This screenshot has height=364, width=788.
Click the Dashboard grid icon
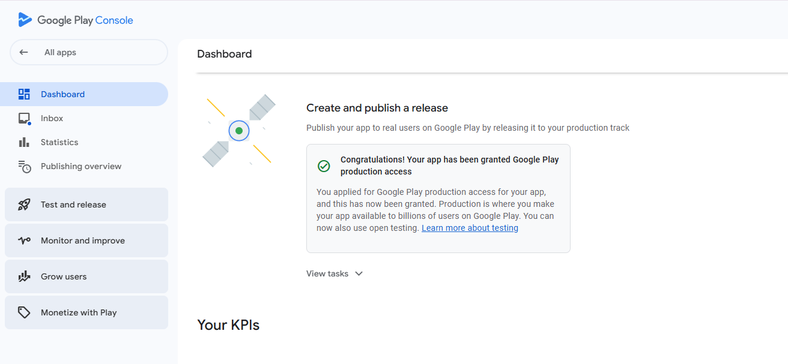(24, 94)
